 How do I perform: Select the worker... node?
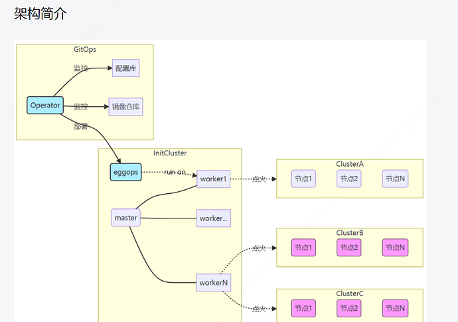coord(213,218)
